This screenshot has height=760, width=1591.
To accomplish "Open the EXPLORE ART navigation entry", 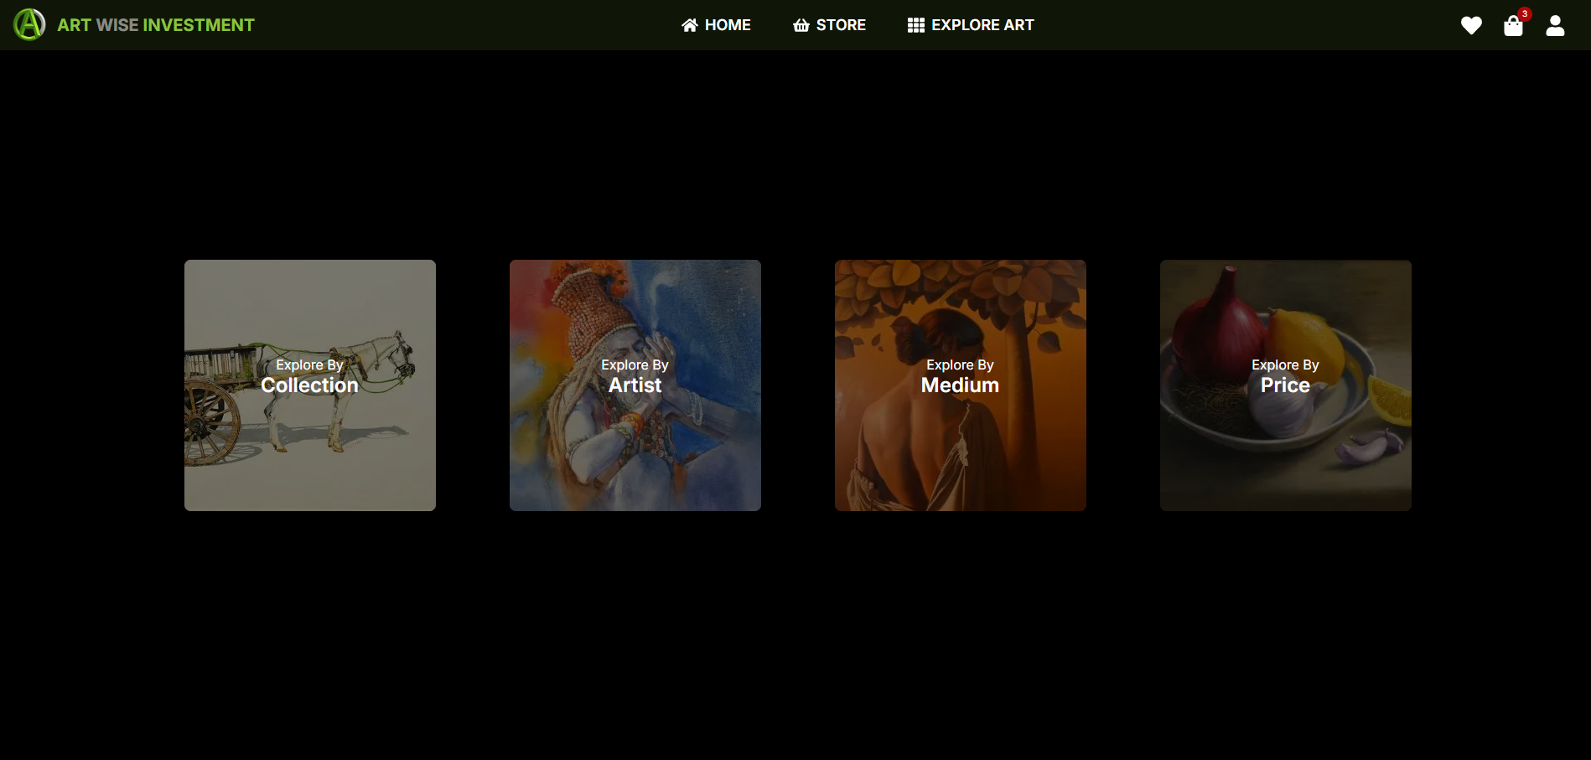I will pos(982,24).
